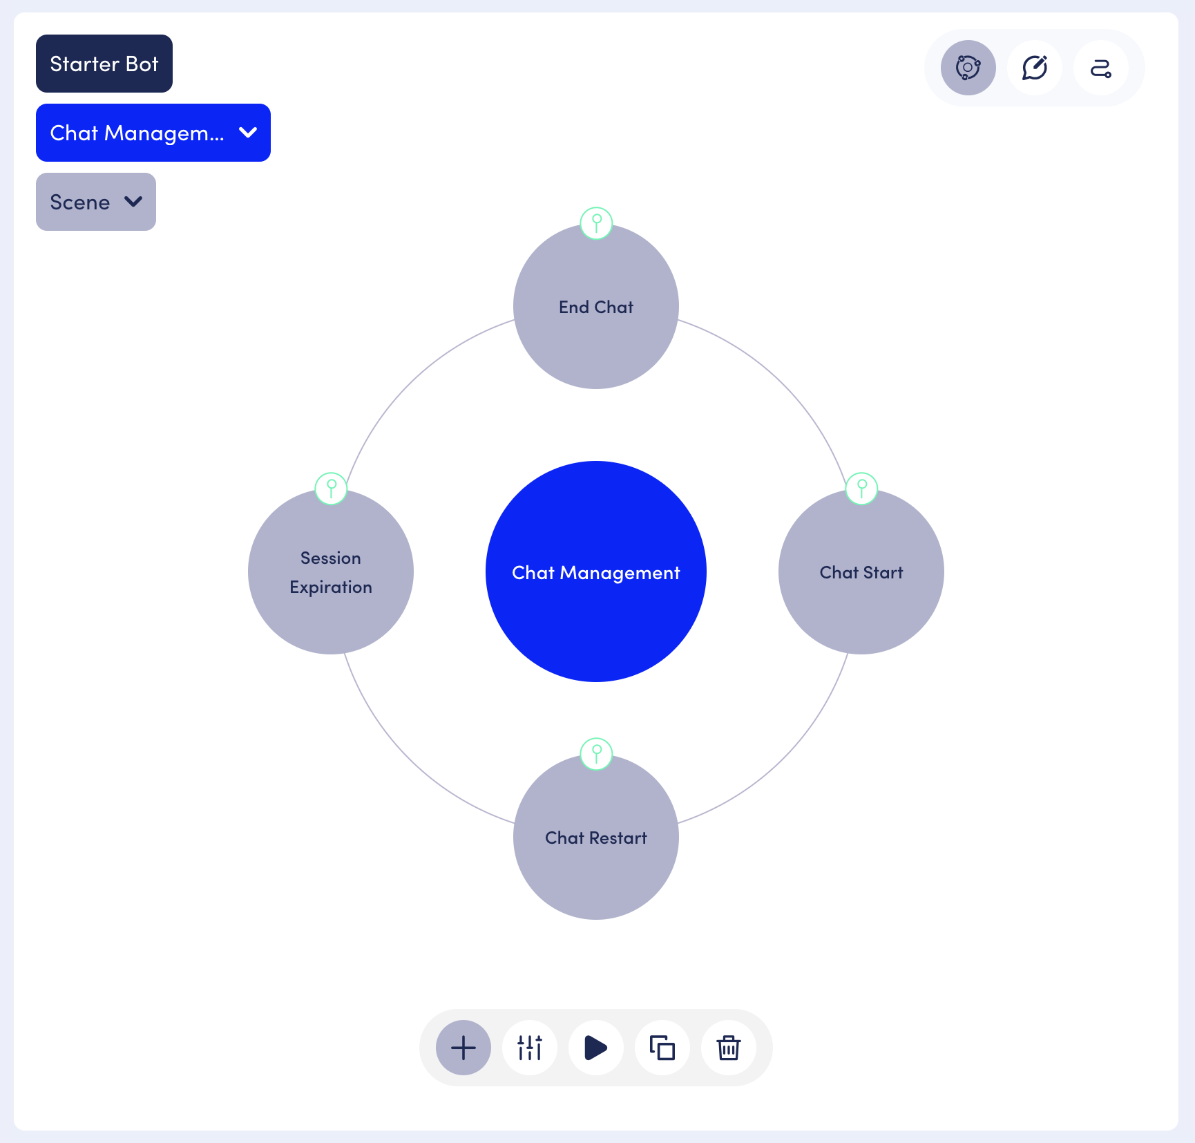Switch to the orbit graph view icon

click(968, 68)
